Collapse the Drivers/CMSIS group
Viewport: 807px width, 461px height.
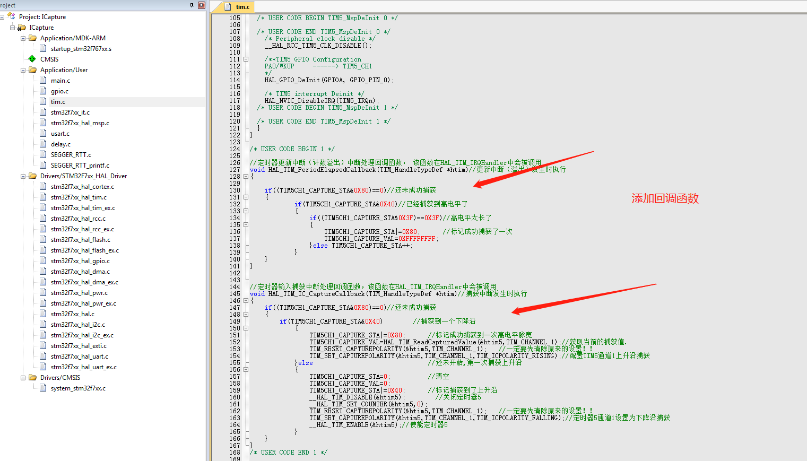coord(23,378)
